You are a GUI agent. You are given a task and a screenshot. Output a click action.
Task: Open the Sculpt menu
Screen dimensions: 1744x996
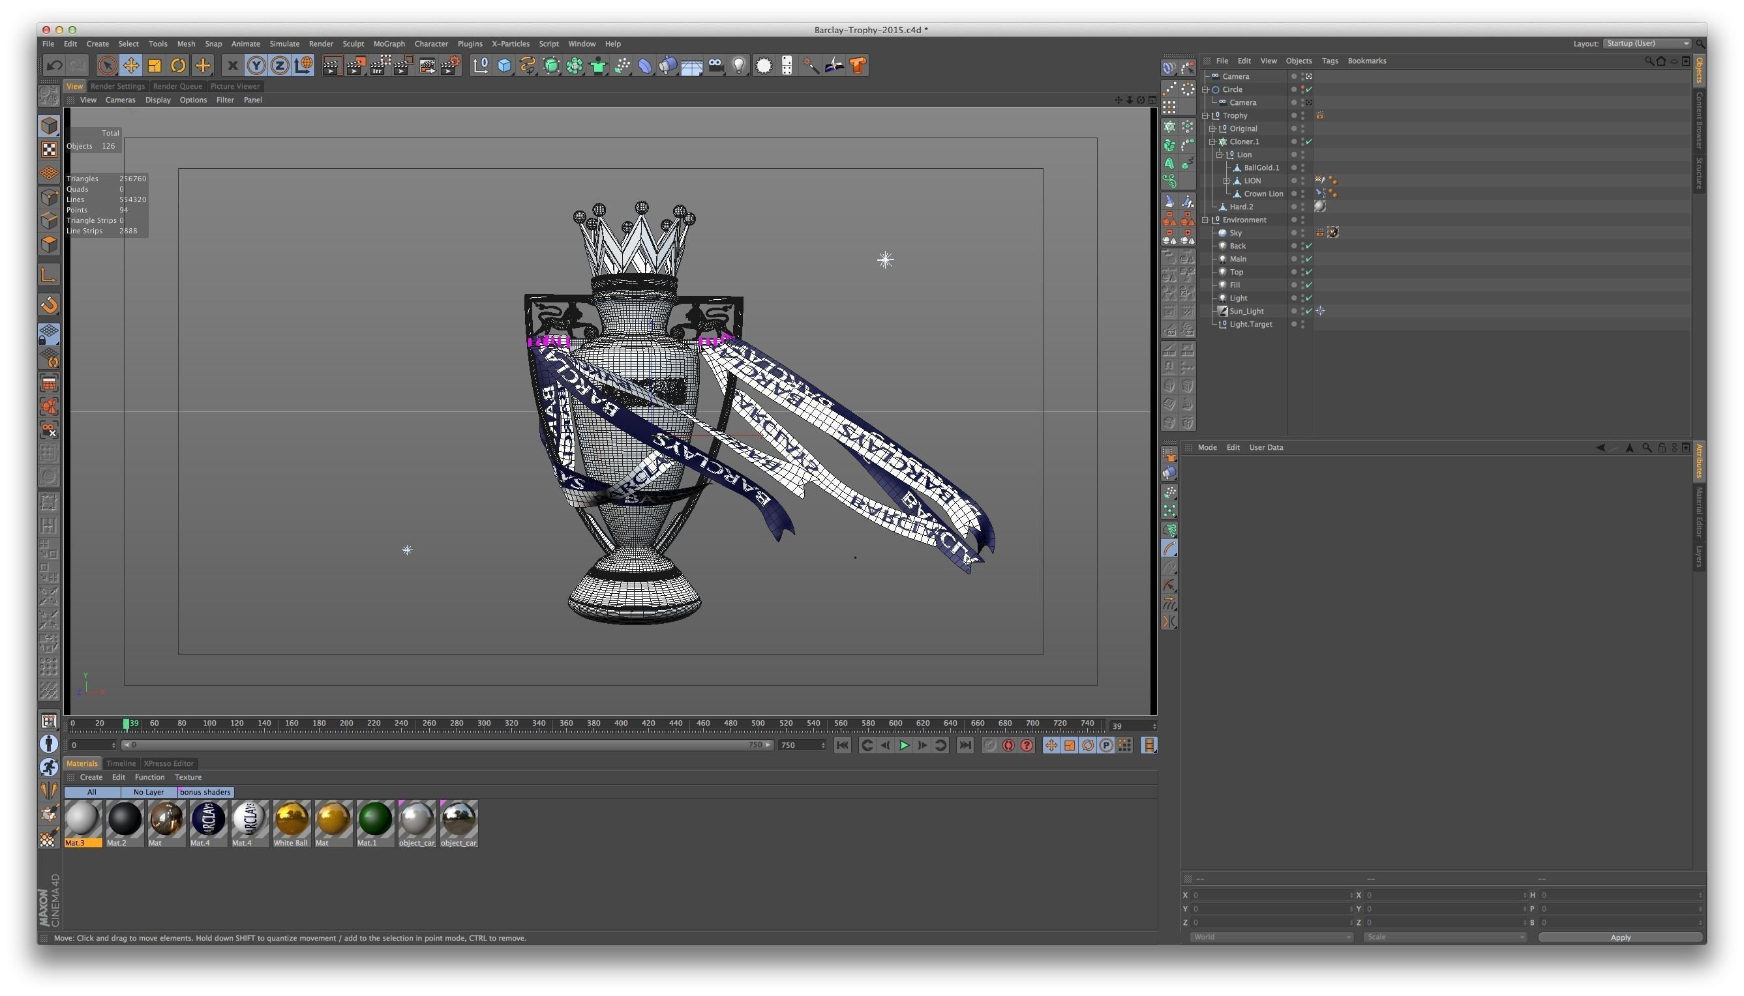pos(353,44)
